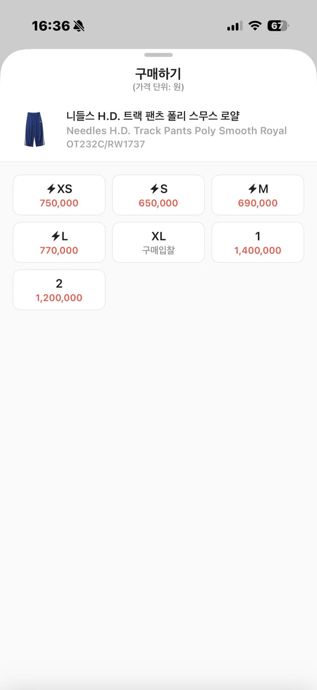Tap the battery level indicator
Viewport: 317px width, 690px height.
click(x=277, y=26)
